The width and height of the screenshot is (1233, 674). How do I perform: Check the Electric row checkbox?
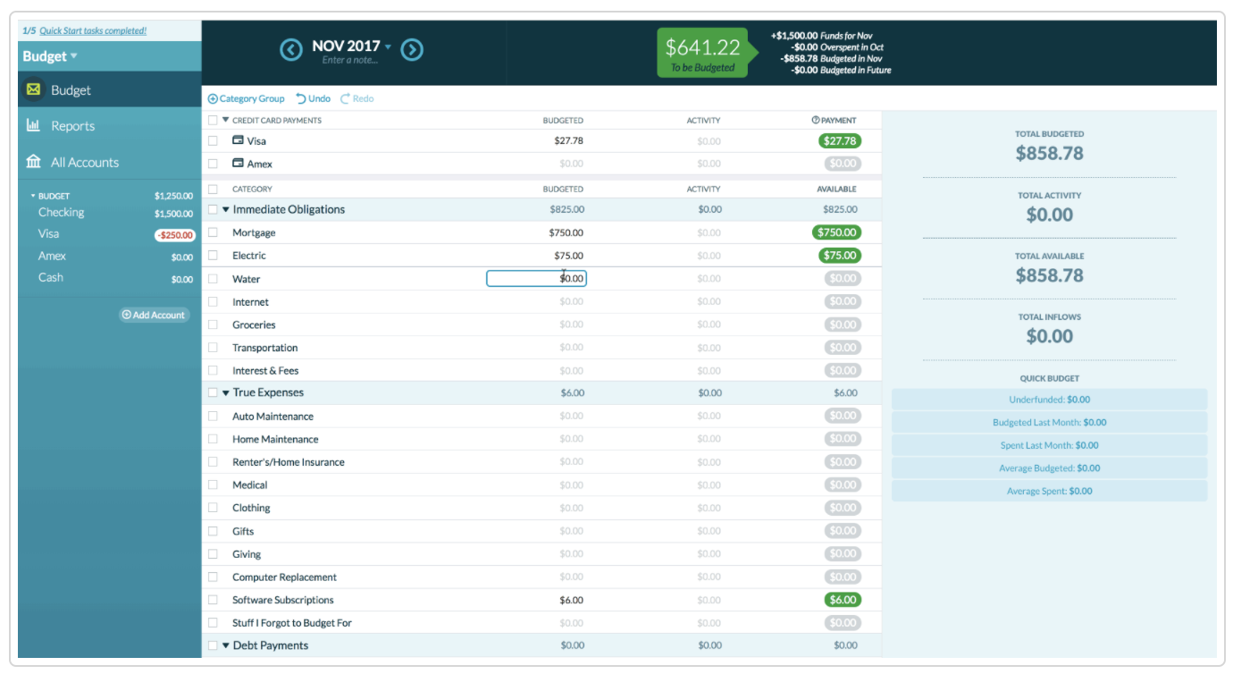click(x=213, y=256)
